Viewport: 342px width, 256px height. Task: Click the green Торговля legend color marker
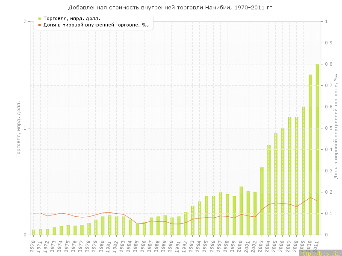pyautogui.click(x=39, y=18)
